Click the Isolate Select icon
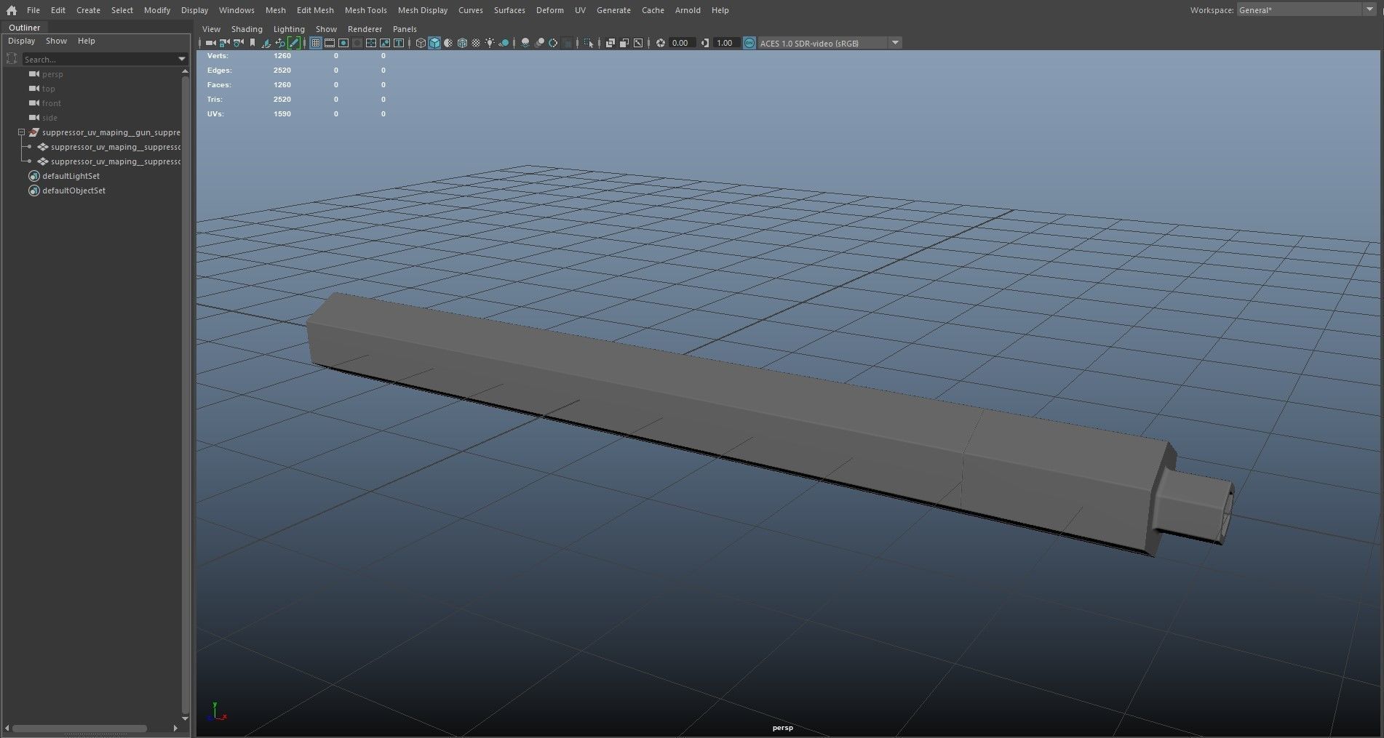The width and height of the screenshot is (1384, 738). [589, 43]
